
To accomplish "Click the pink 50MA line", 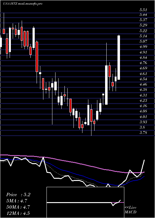I will tap(72, 163).
